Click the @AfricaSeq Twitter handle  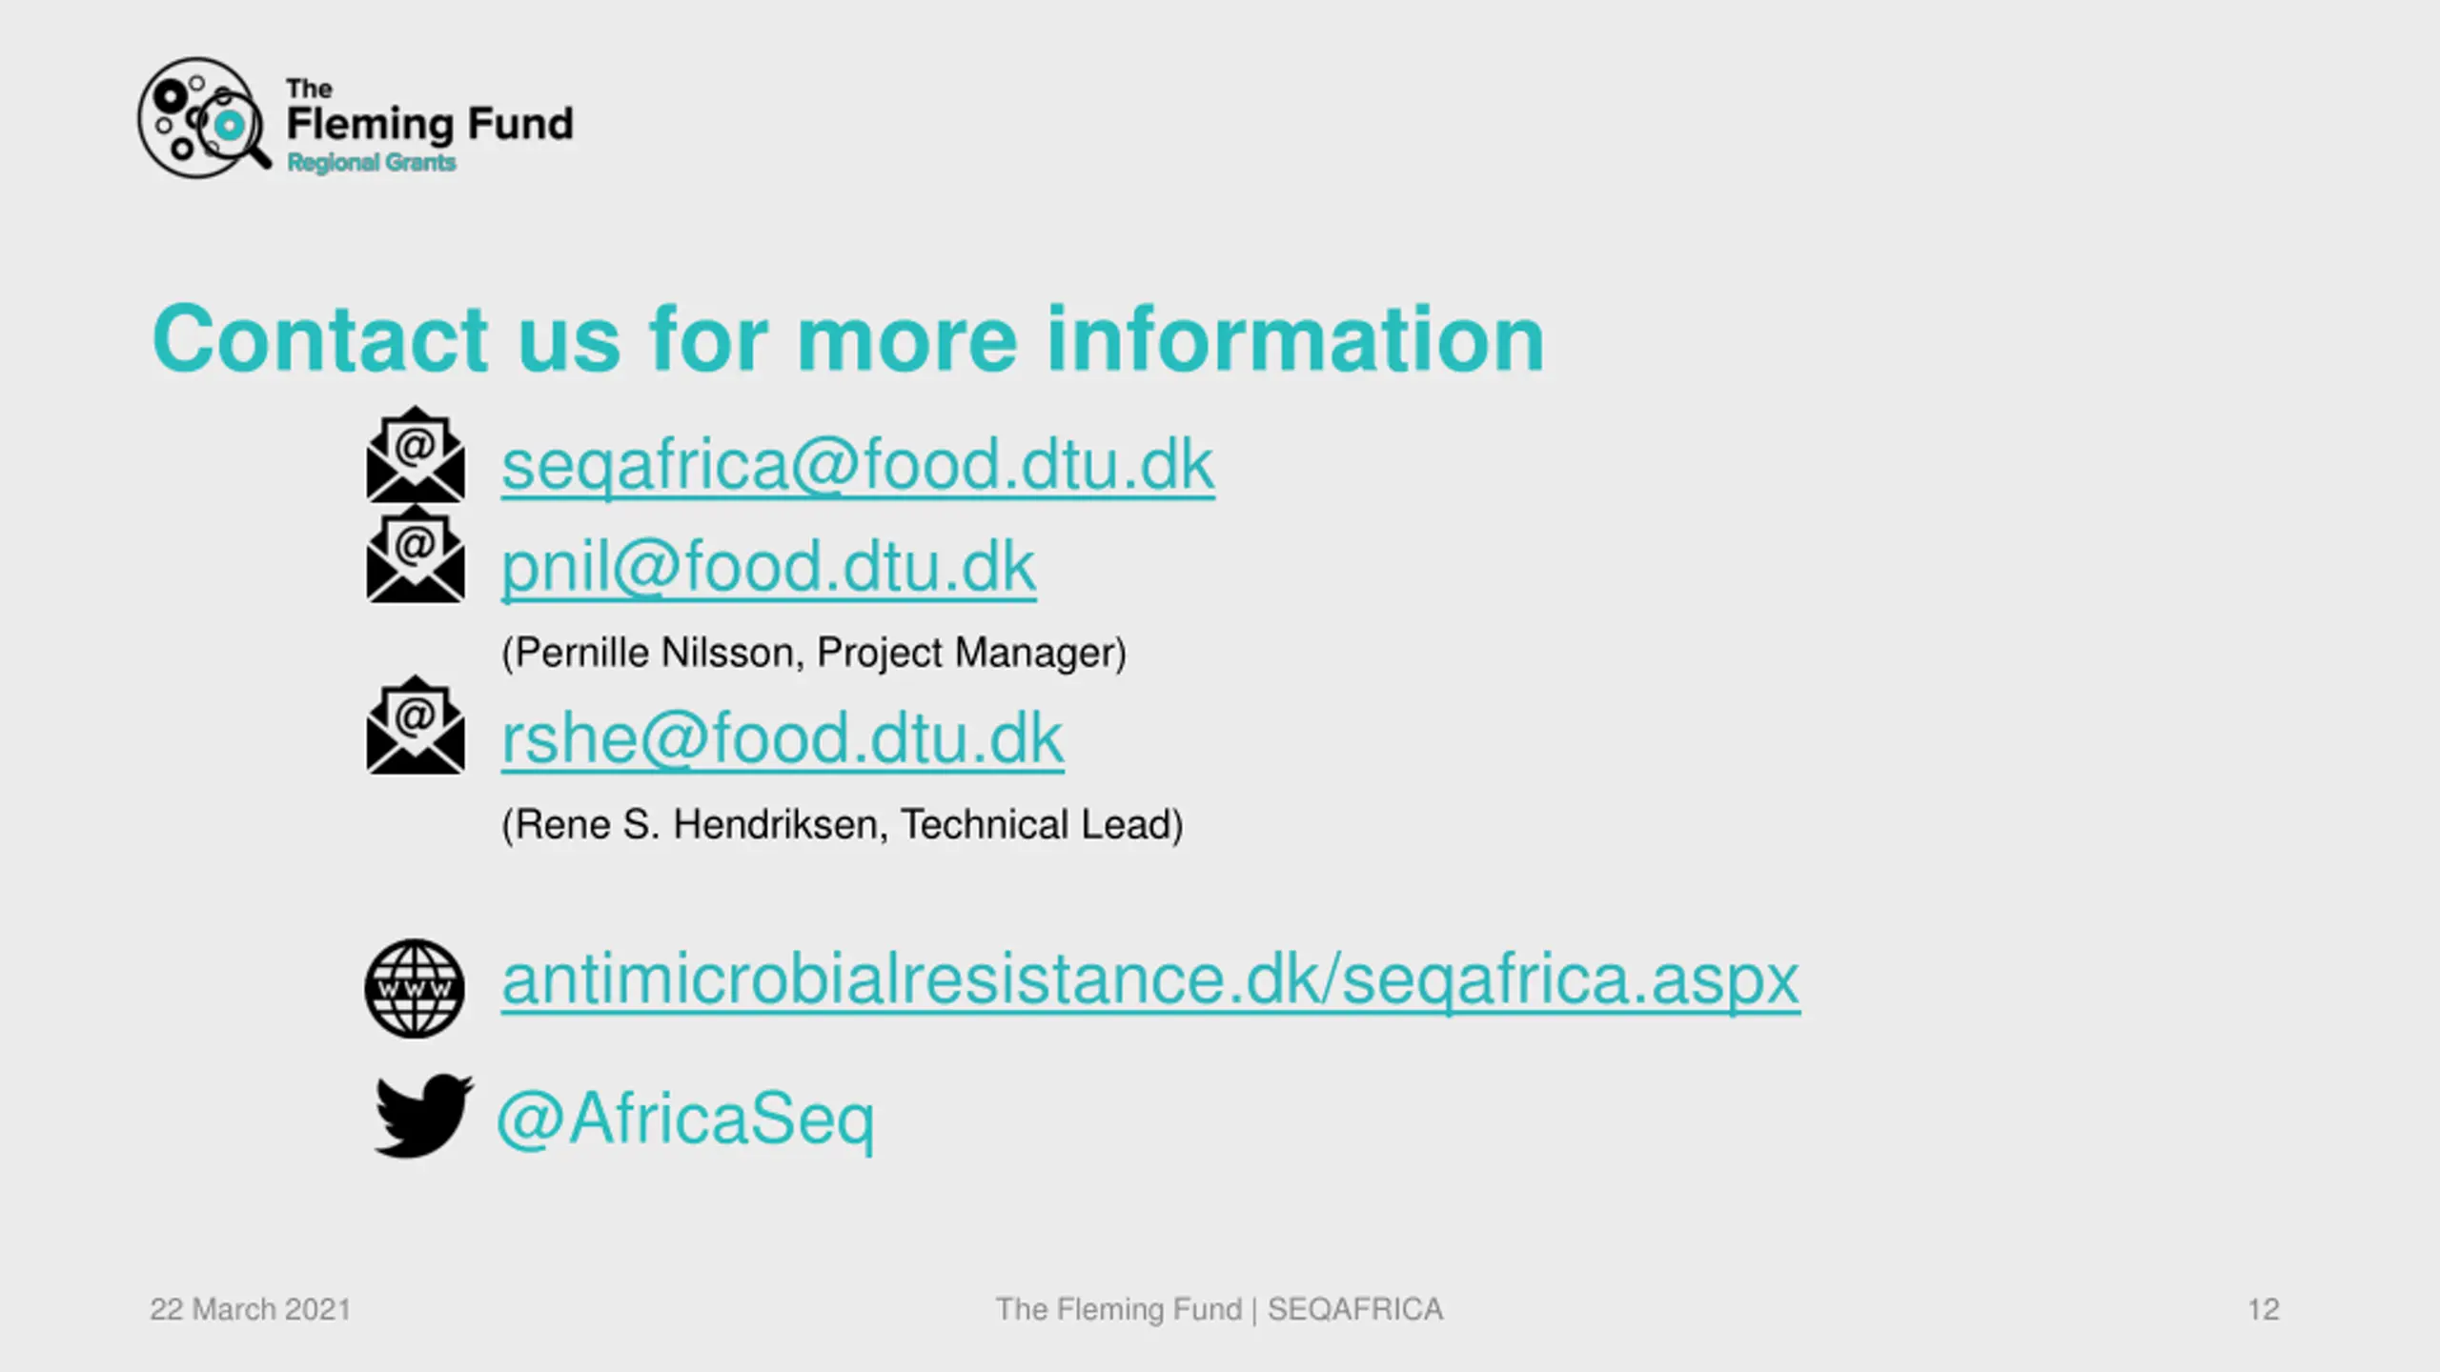click(x=685, y=1120)
